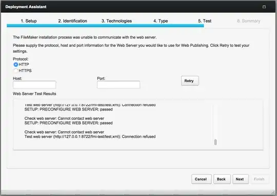Click the Host input field
This screenshot has width=277, height=196.
[34, 85]
